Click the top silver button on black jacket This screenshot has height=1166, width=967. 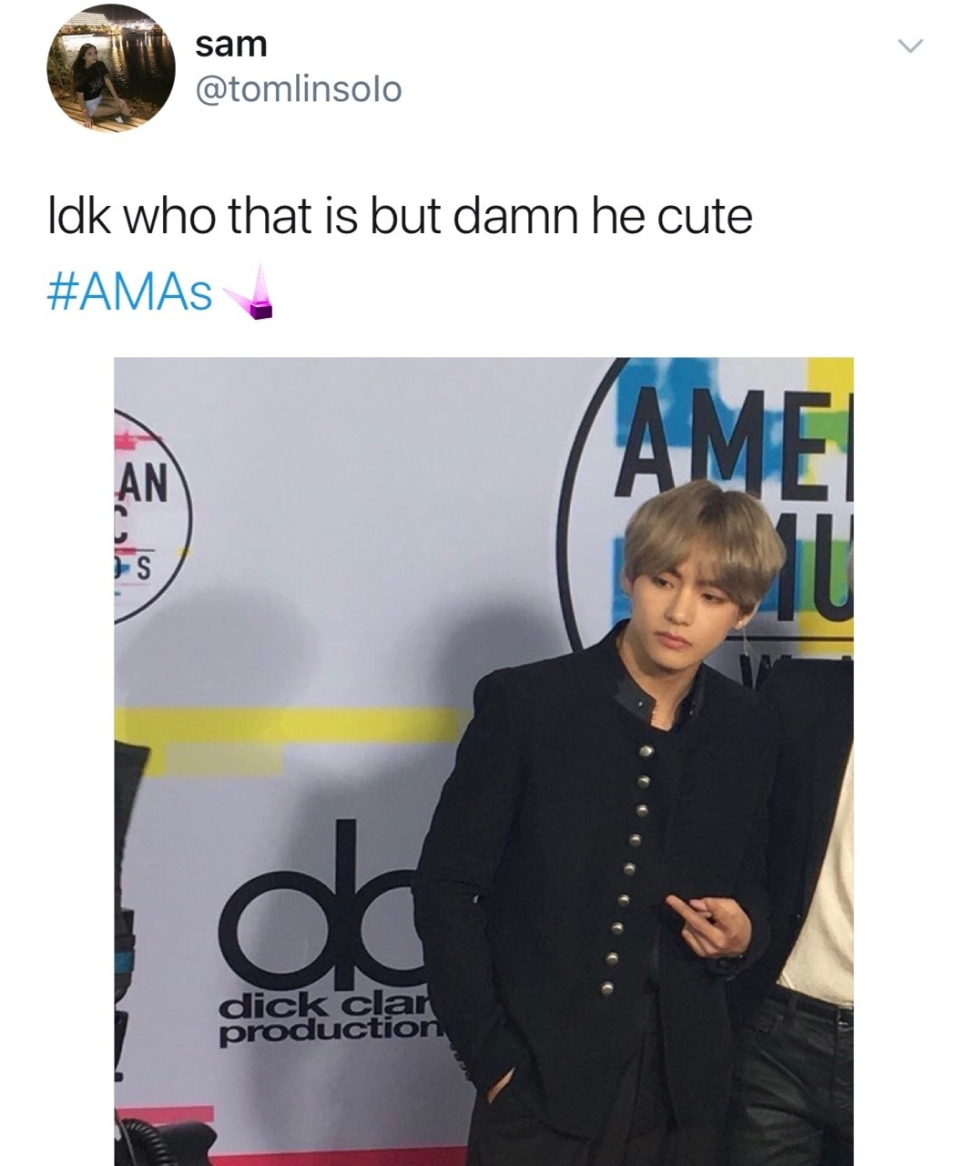(646, 752)
